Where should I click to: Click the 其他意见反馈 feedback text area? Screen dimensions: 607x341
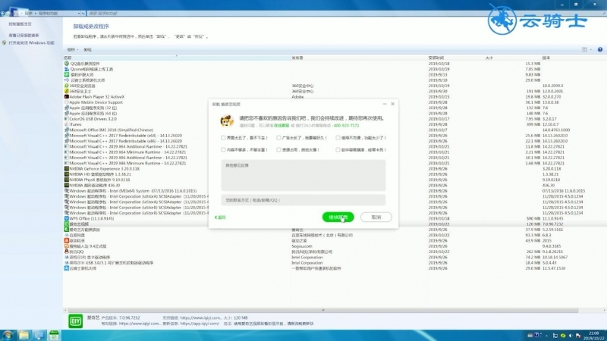[303, 175]
